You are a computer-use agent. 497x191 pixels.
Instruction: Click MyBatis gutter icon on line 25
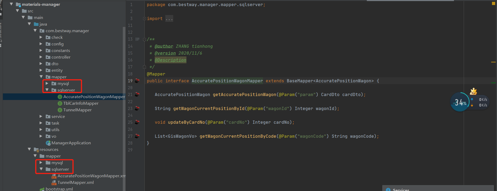(137, 122)
